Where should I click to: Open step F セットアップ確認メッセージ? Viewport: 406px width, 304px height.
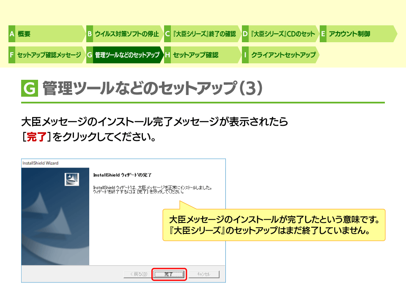(x=47, y=55)
